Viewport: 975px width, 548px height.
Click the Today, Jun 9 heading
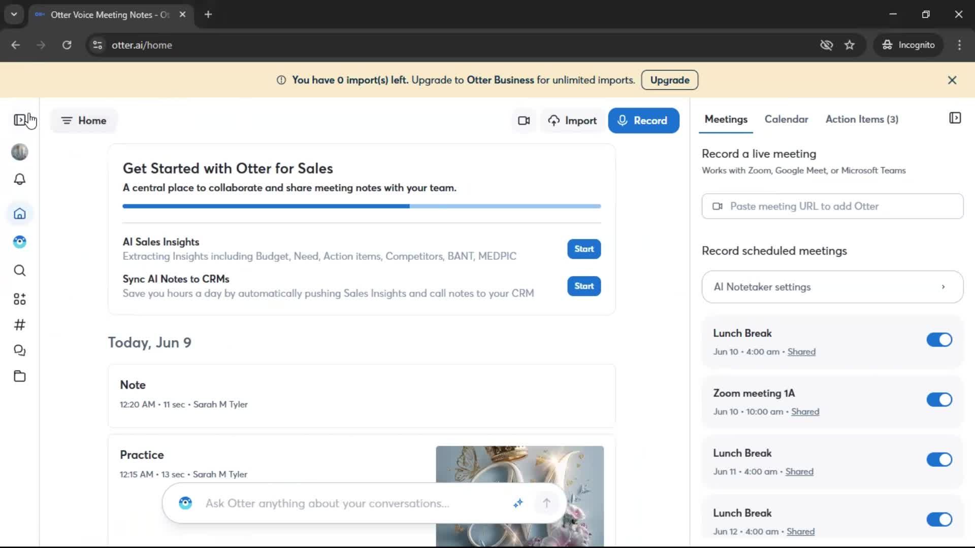[x=149, y=342]
